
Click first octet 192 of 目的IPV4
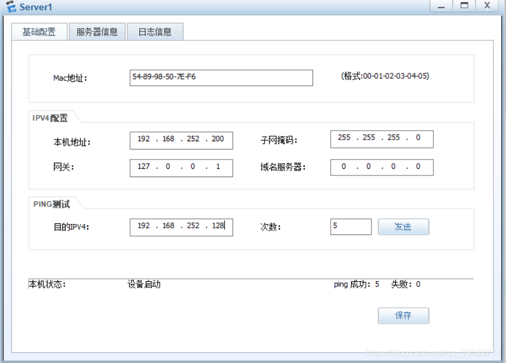click(x=144, y=226)
